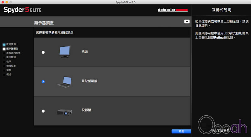The width and height of the screenshot is (251, 137).
Task: Click the white 顯示器類型 step indicator square
Action: (x=4, y=49)
